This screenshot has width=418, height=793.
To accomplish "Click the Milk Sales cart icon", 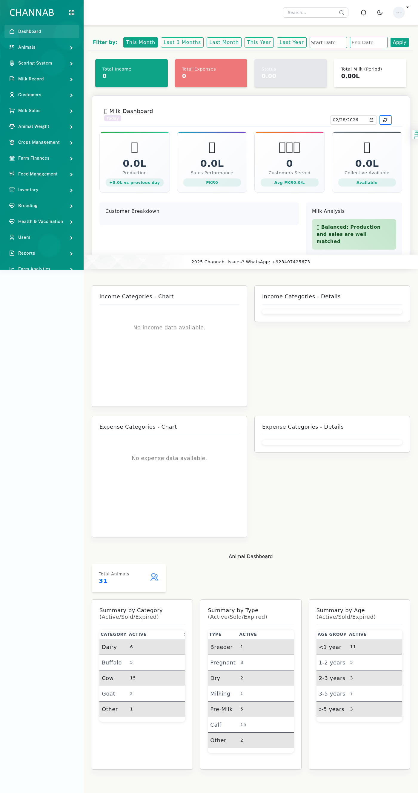I will point(12,111).
